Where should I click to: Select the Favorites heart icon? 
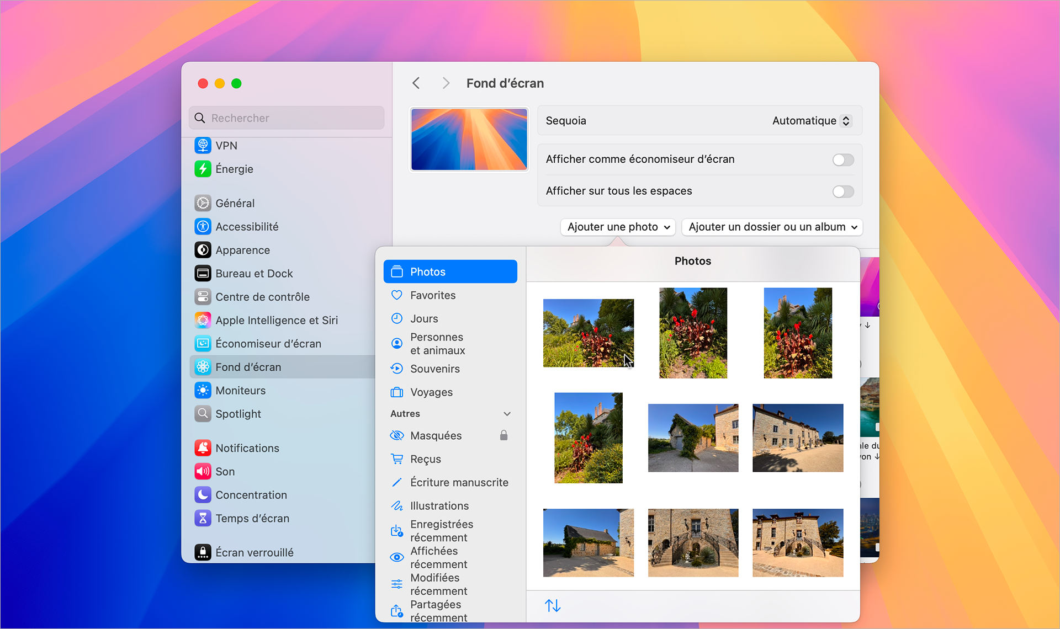click(397, 295)
